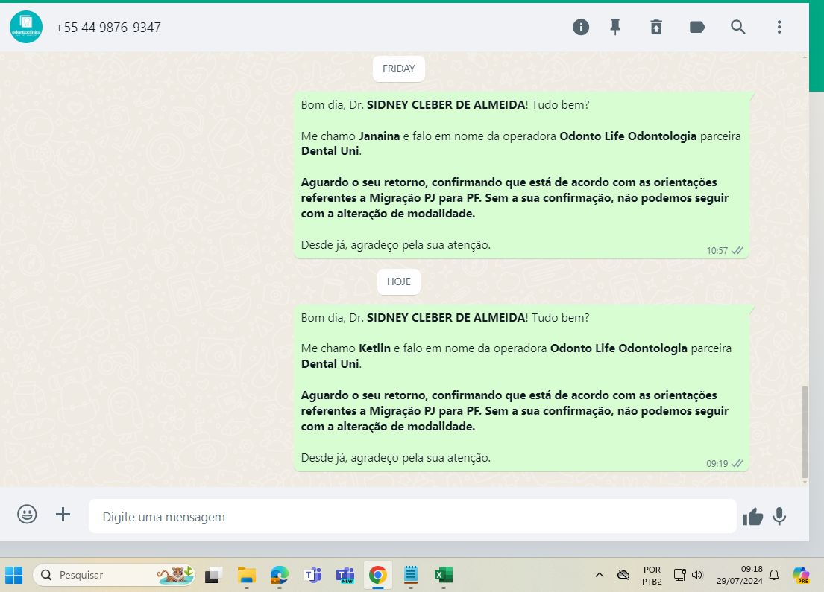The width and height of the screenshot is (824, 592).
Task: Click the contact number +55 44 9876-9347
Action: pos(108,28)
